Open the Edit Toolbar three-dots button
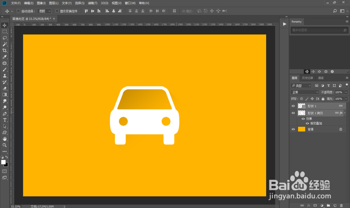The height and width of the screenshot is (208, 350). point(5,151)
